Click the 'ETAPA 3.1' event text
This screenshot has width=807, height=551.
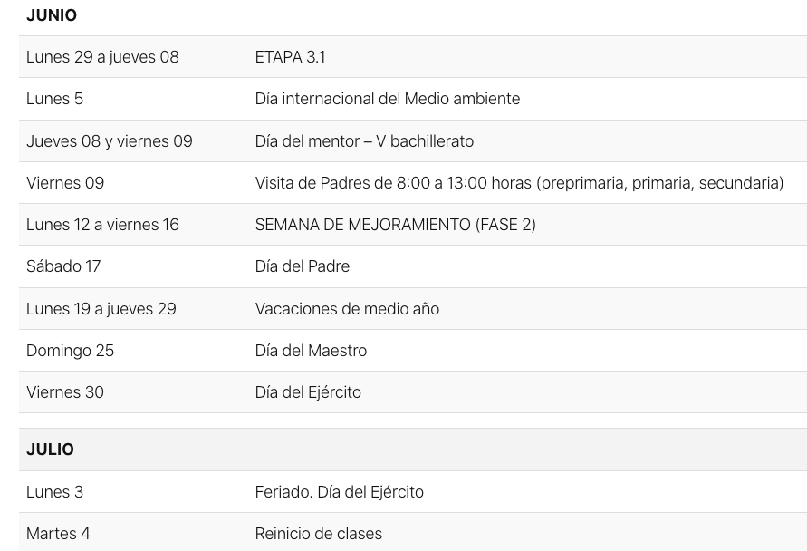tap(290, 57)
